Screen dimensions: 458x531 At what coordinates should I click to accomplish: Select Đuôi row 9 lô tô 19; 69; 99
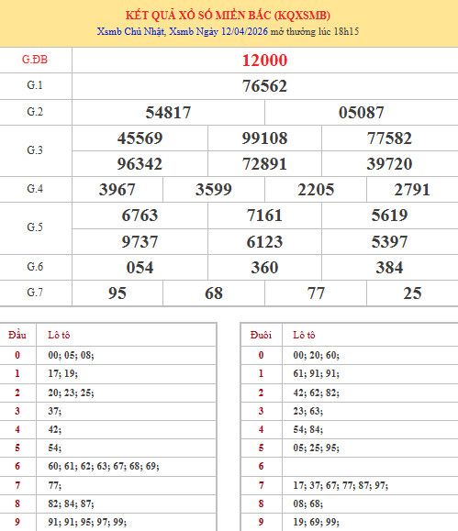pyautogui.click(x=316, y=522)
